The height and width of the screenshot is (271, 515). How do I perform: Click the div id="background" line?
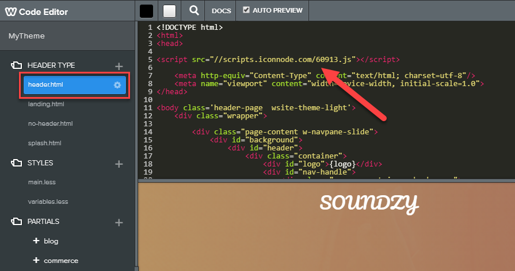point(256,140)
